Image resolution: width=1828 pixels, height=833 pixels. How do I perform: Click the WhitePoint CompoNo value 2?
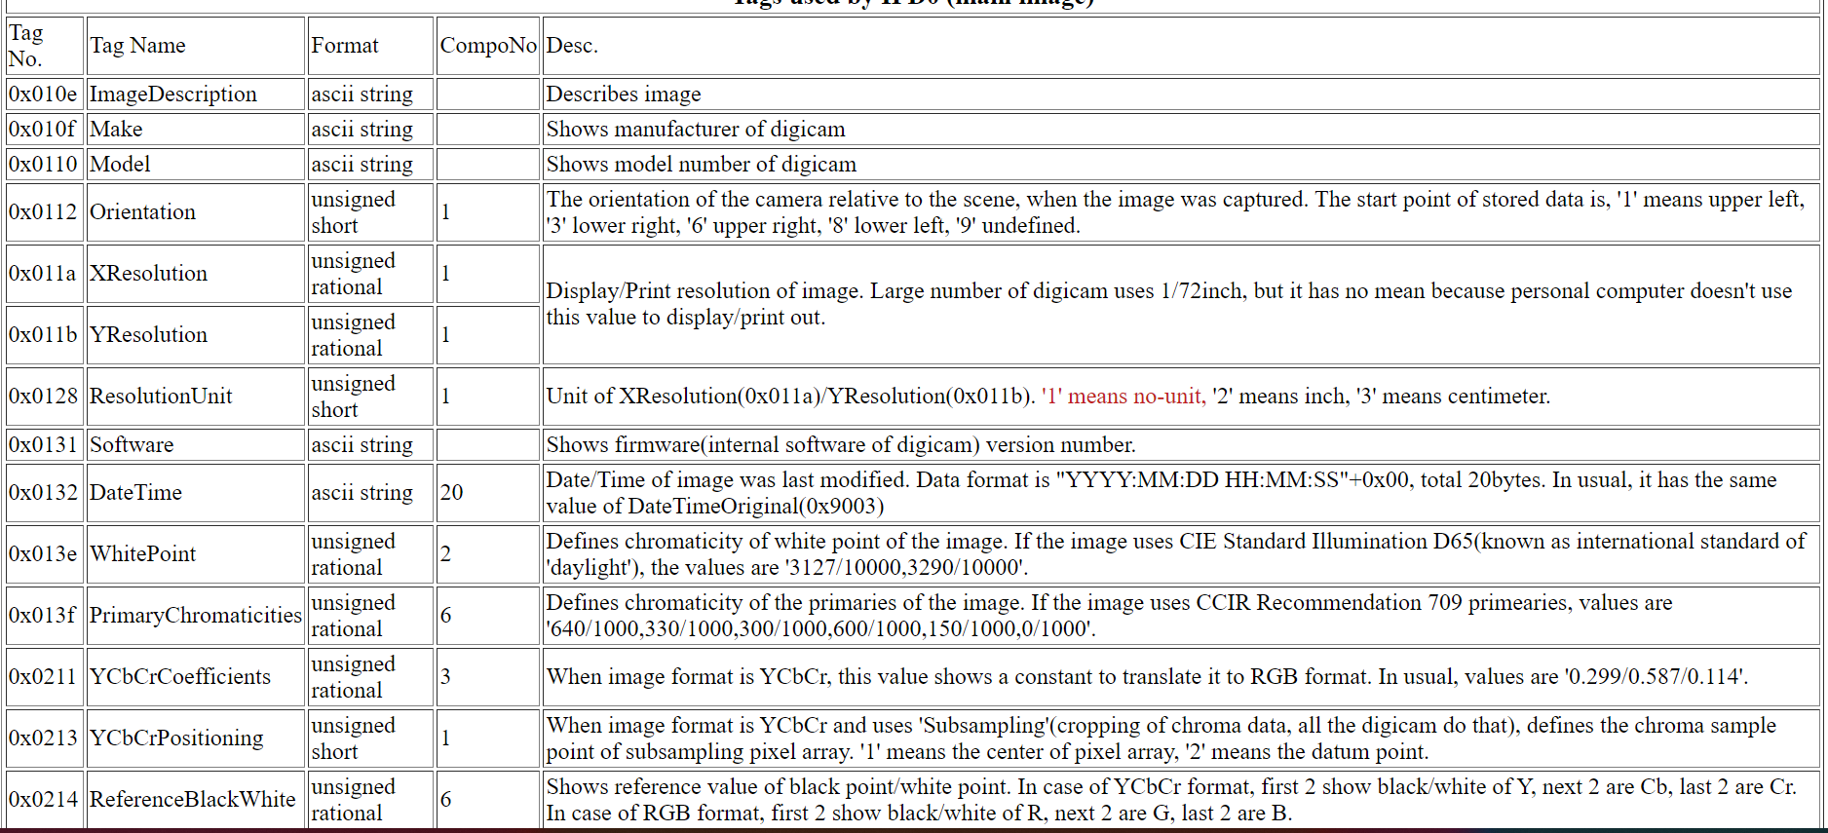tap(446, 554)
